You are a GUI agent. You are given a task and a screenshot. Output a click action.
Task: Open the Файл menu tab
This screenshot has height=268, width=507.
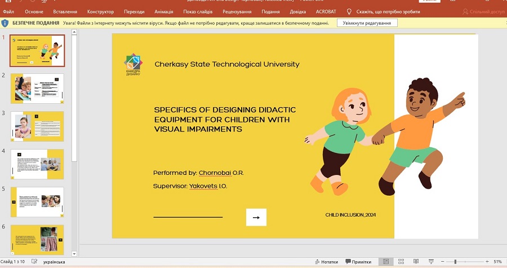pyautogui.click(x=8, y=12)
